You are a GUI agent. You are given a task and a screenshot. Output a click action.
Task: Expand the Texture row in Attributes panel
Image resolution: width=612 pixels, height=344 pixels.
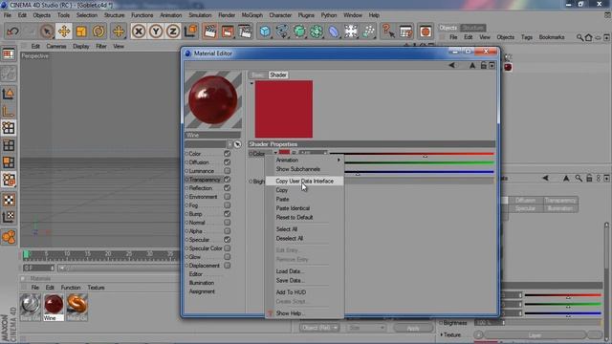click(442, 334)
